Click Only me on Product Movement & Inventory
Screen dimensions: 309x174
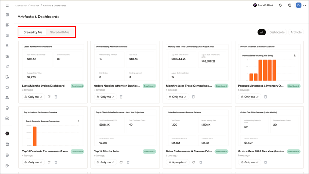[x=250, y=97]
